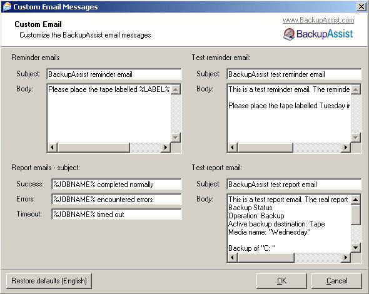Viewport: 369px width, 294px height.
Task: Click the Custom Email Messages title bar icon
Action: tap(7, 7)
